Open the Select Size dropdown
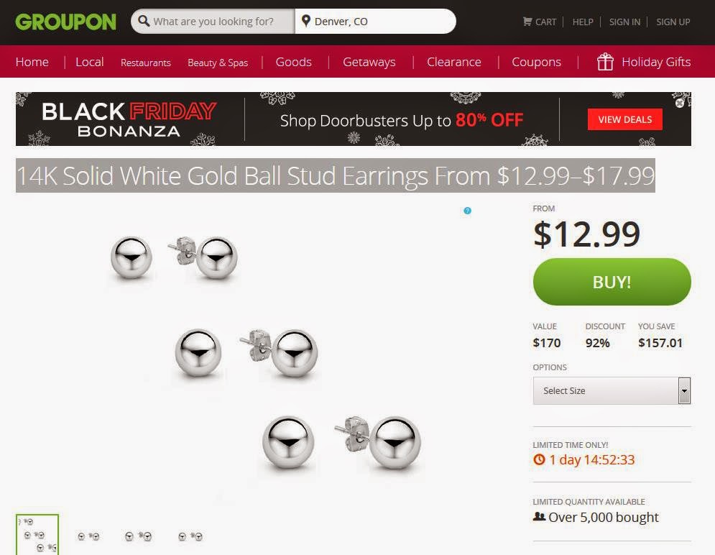 click(x=612, y=391)
